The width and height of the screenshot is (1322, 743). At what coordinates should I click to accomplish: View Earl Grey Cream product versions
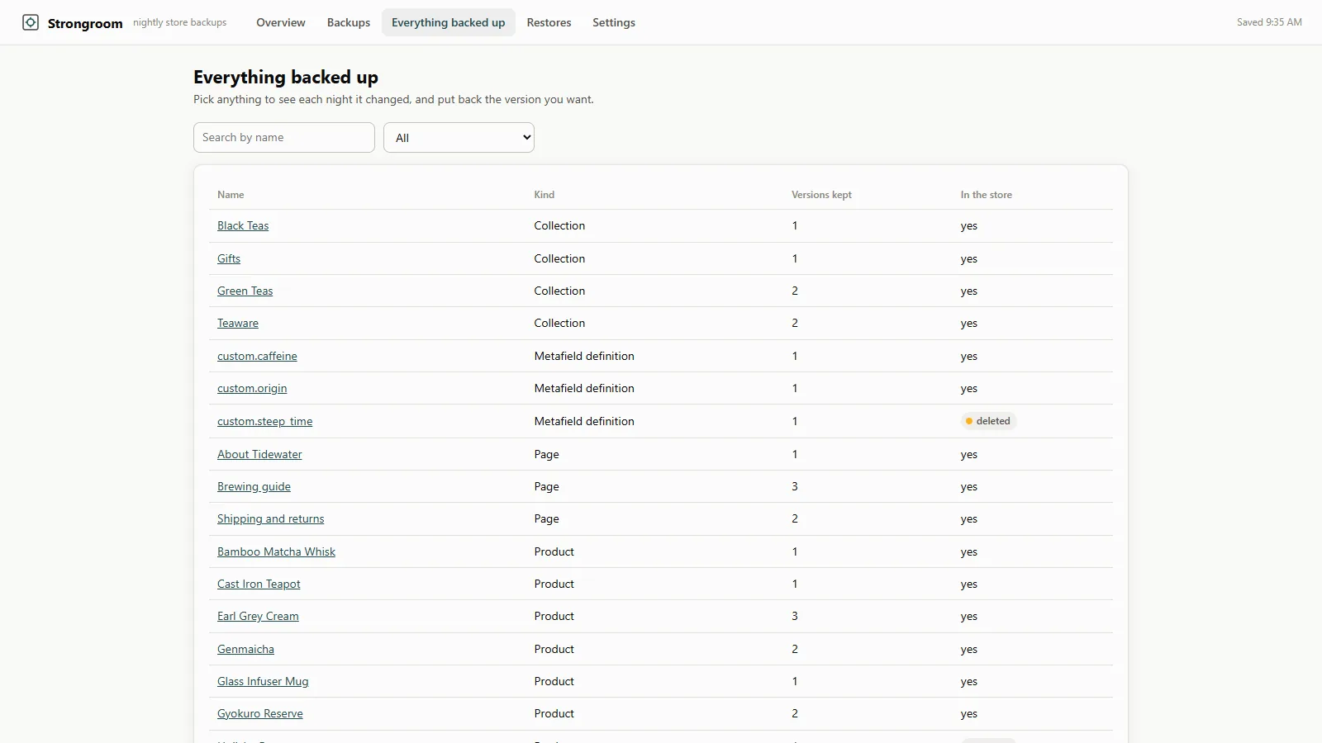(258, 617)
